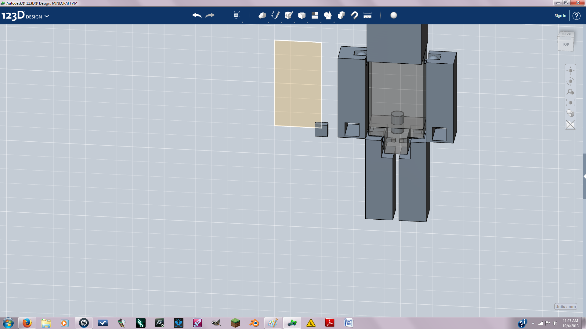Screen dimensions: 586x329
Task: Expand the right side panel arrow
Action: click(x=584, y=176)
